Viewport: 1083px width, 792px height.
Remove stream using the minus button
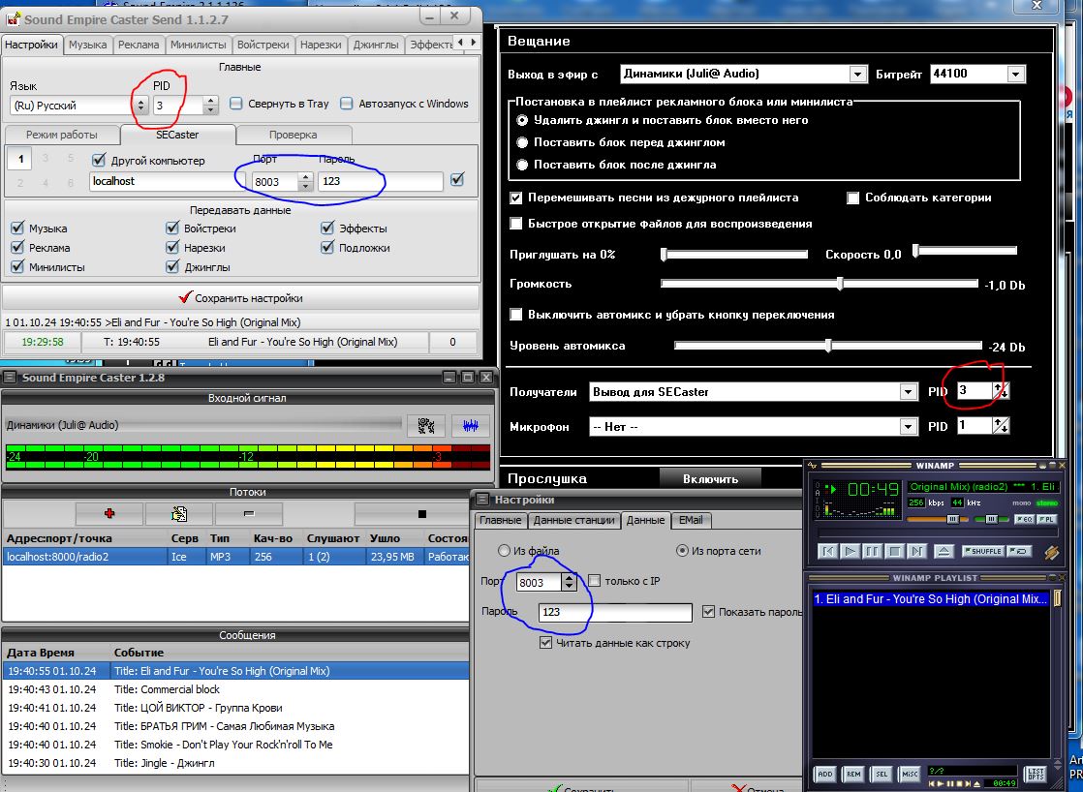pos(249,513)
